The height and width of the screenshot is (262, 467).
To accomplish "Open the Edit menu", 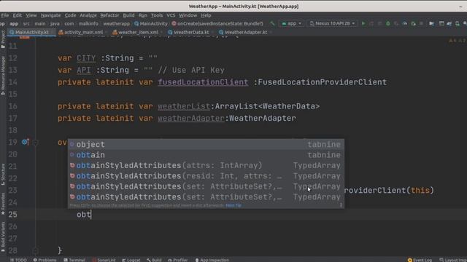I will click(x=17, y=15).
